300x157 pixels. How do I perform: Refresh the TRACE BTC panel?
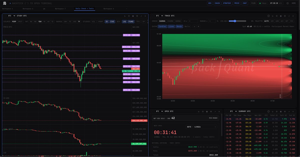(x=272, y=16)
